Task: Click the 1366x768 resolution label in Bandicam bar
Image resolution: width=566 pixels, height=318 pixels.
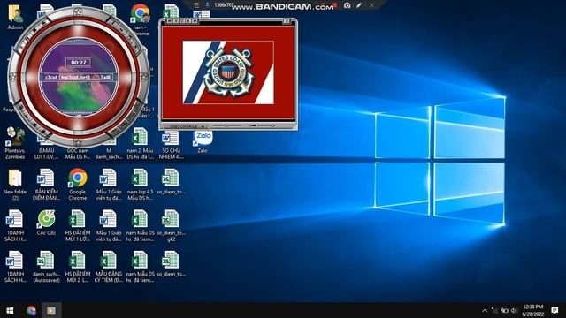Action: tap(224, 5)
